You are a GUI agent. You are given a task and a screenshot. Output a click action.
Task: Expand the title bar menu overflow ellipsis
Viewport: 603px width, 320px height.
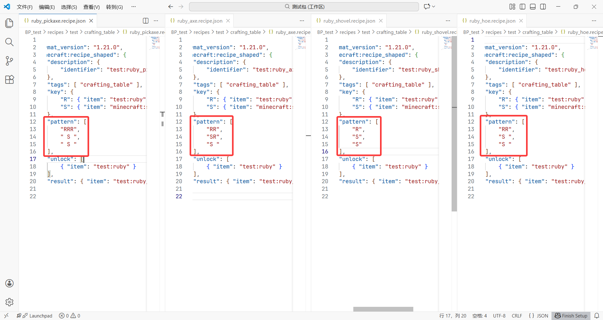pyautogui.click(x=133, y=7)
